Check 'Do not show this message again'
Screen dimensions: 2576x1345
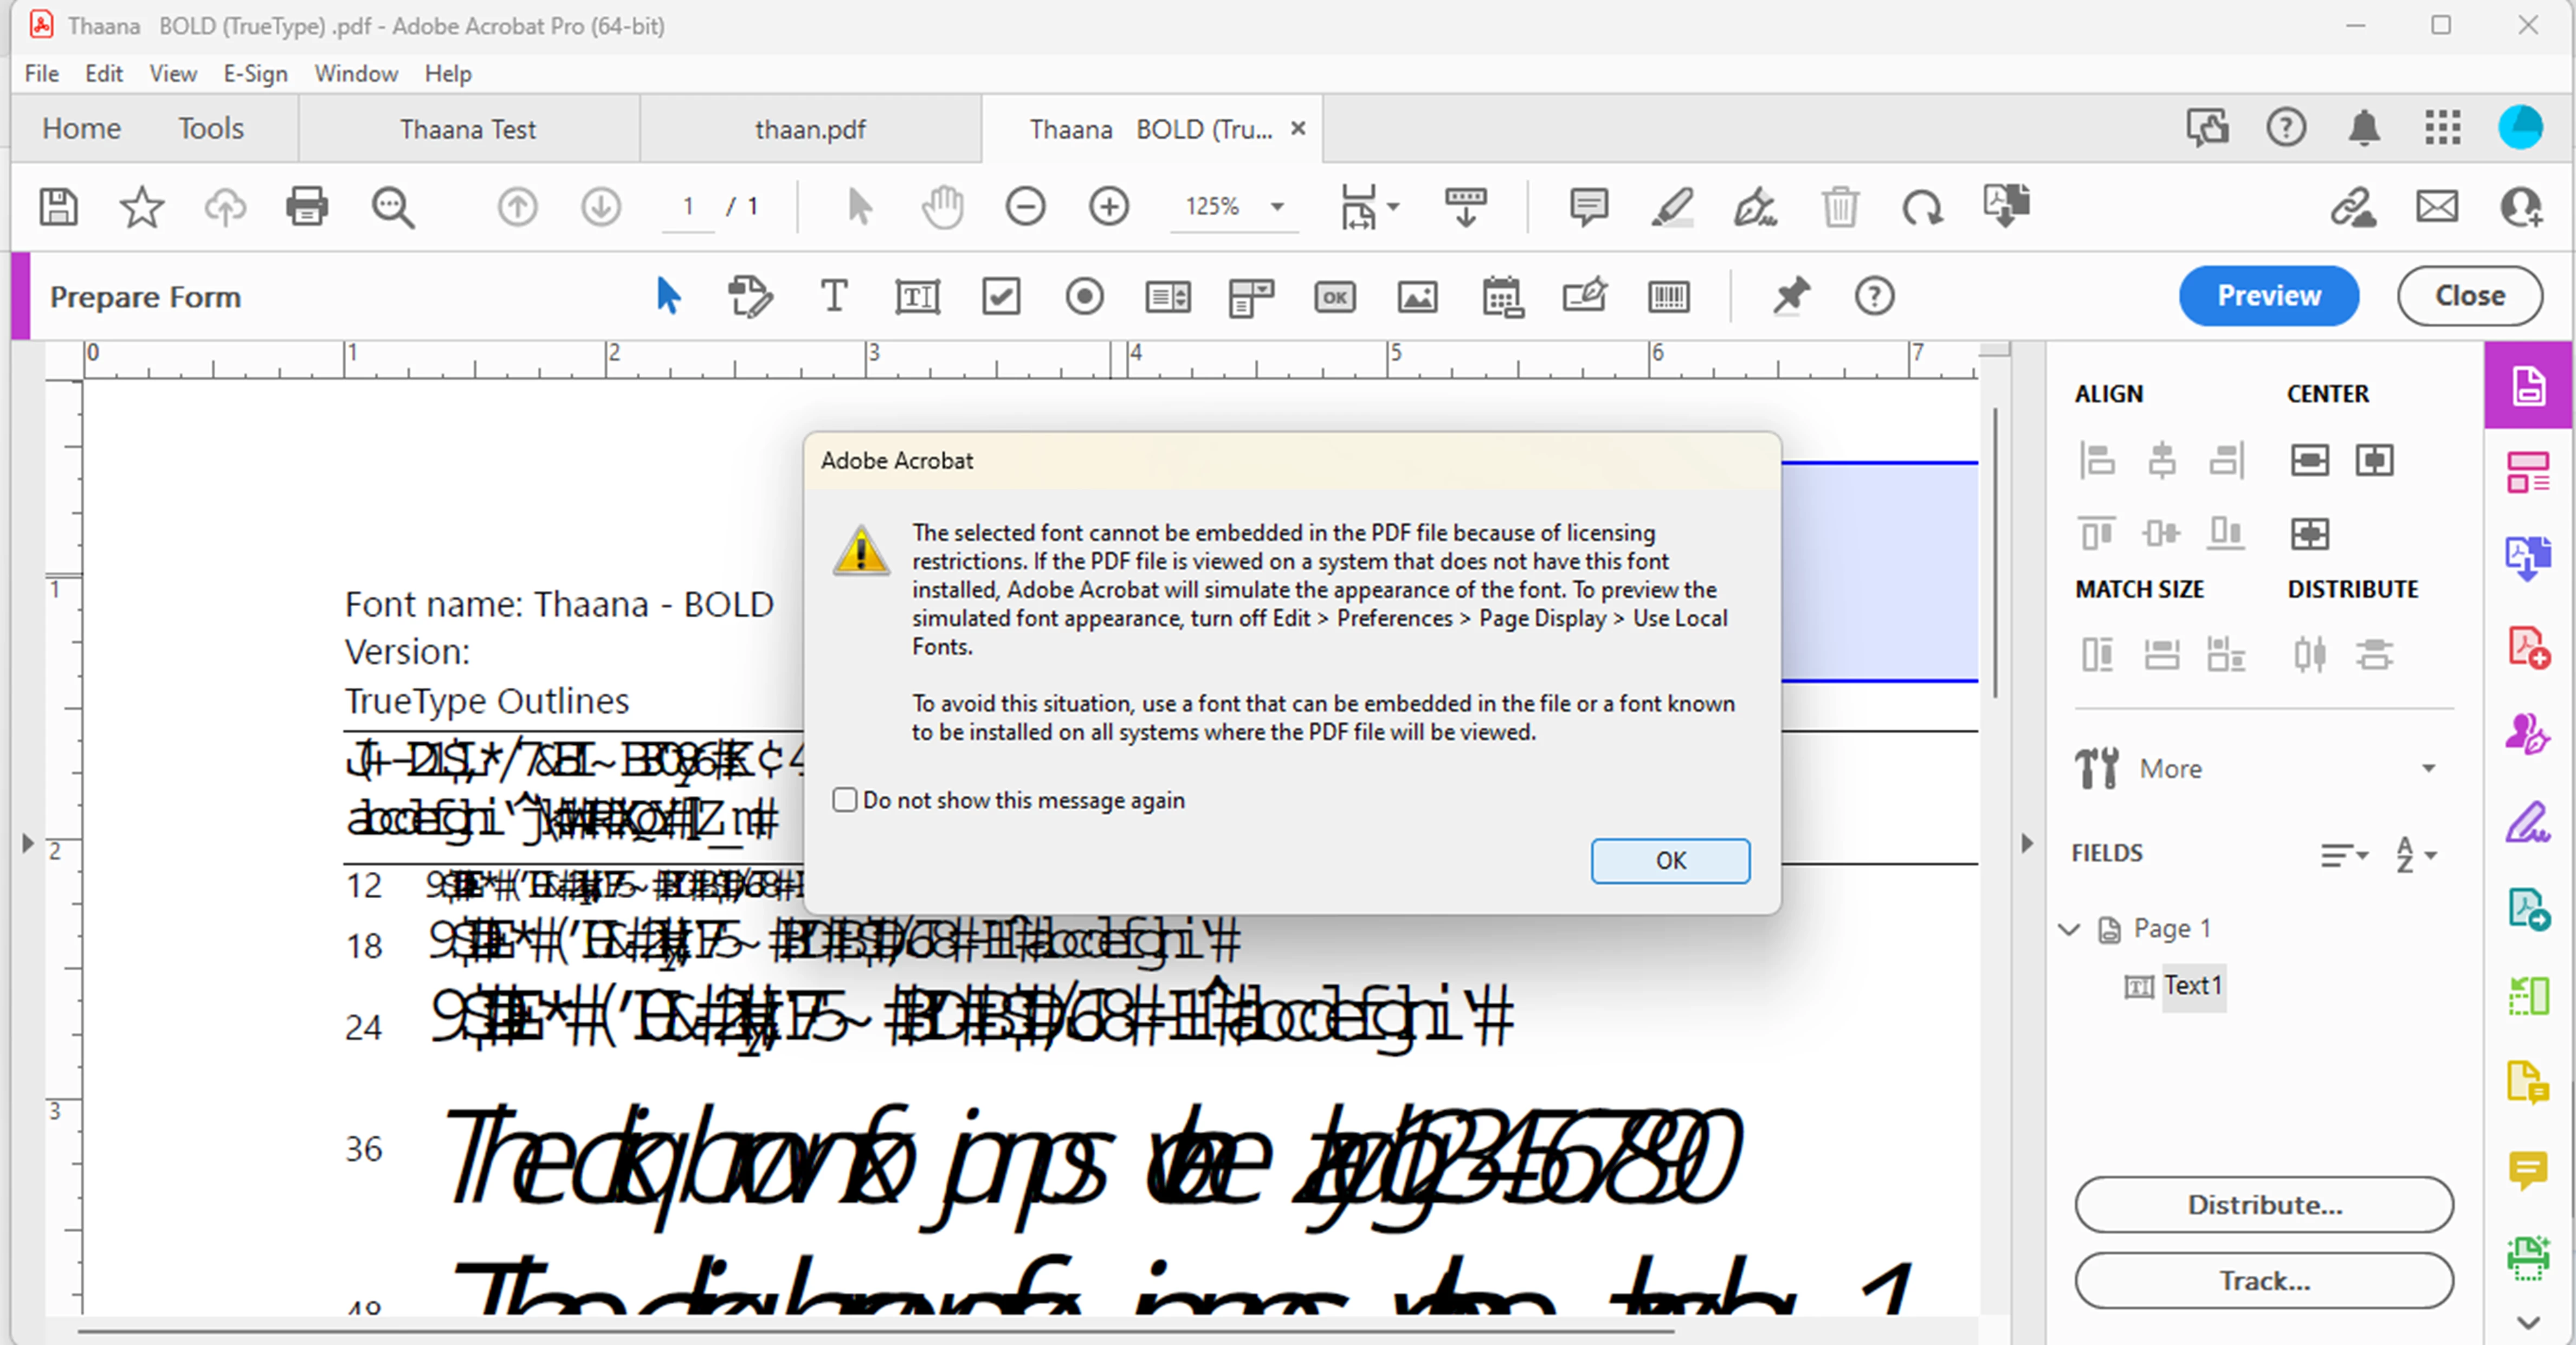(x=845, y=800)
